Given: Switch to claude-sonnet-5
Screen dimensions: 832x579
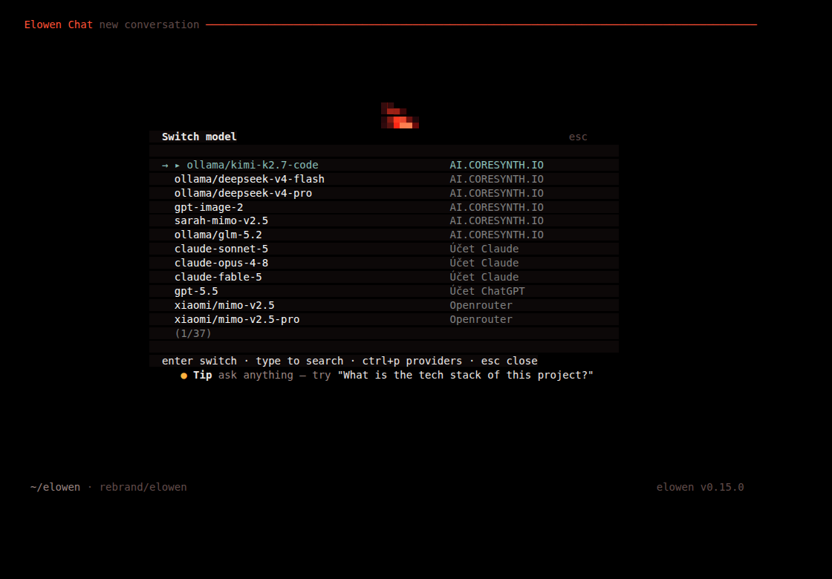Looking at the screenshot, I should pos(383,249).
